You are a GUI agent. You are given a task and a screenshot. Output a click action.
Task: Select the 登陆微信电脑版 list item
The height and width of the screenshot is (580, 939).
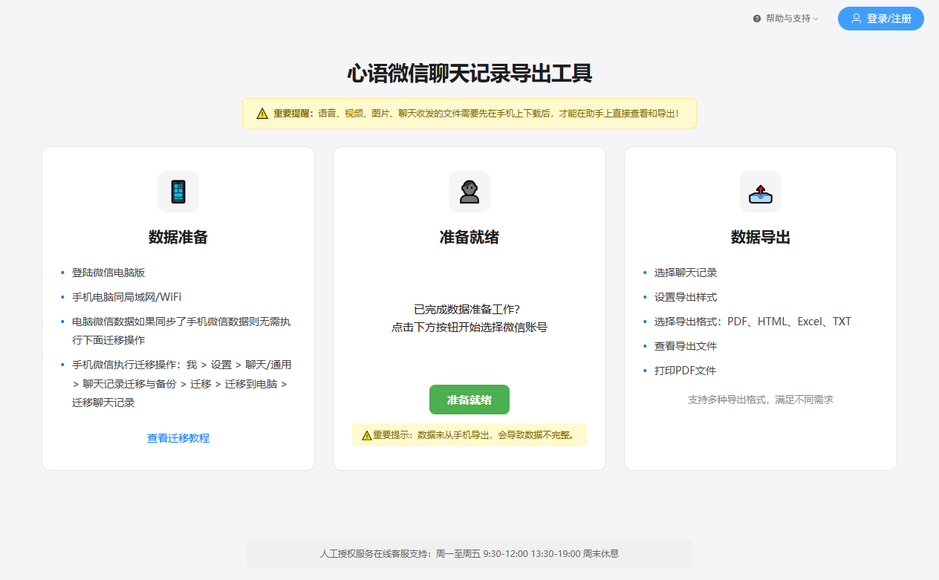[x=103, y=273]
